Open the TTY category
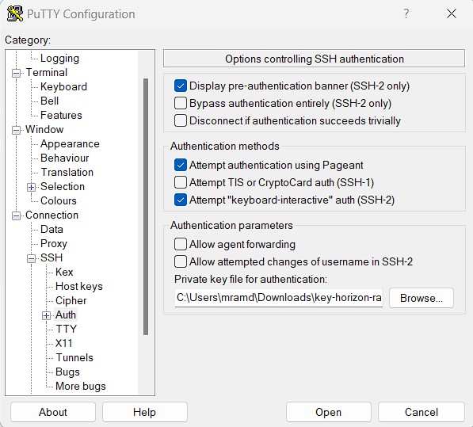This screenshot has height=427, width=473. click(x=66, y=329)
